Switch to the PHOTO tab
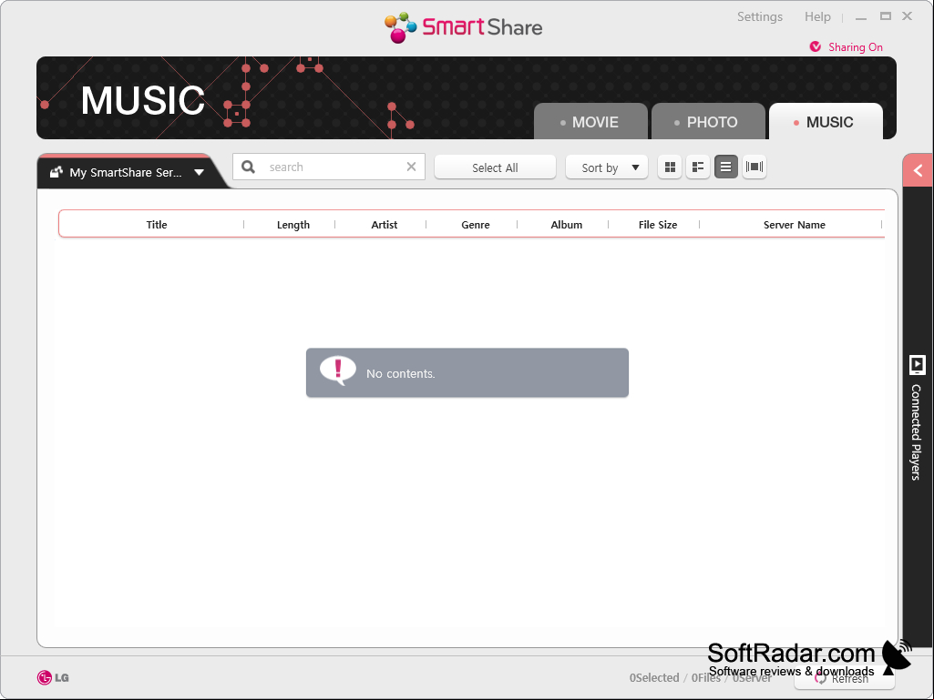The width and height of the screenshot is (934, 700). click(708, 121)
